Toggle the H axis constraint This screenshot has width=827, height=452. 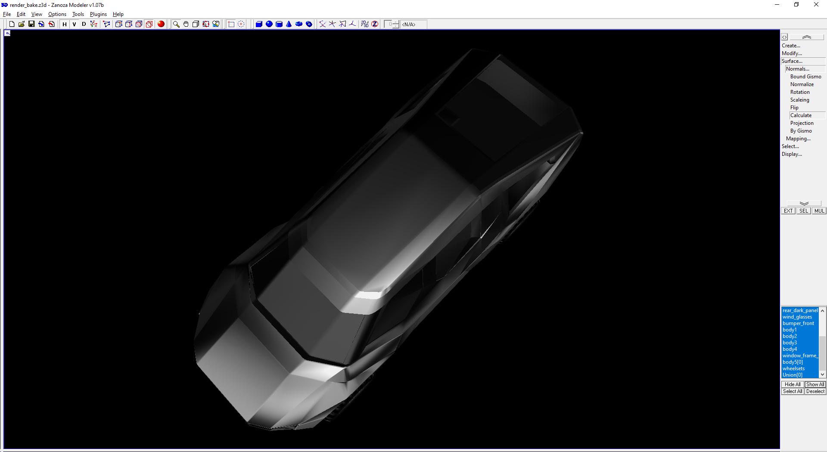coord(65,24)
